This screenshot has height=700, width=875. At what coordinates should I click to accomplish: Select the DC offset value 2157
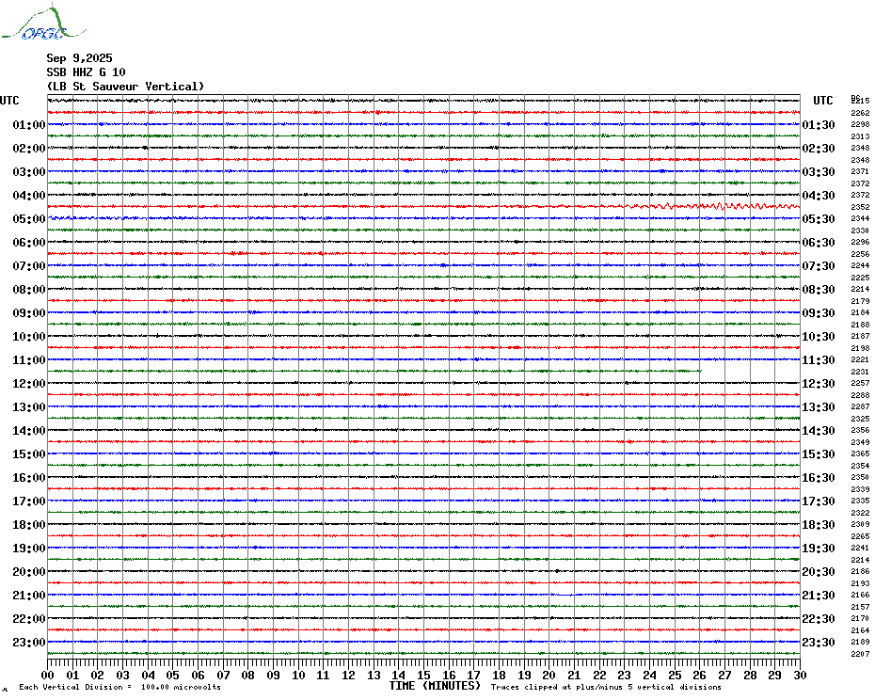pos(860,607)
